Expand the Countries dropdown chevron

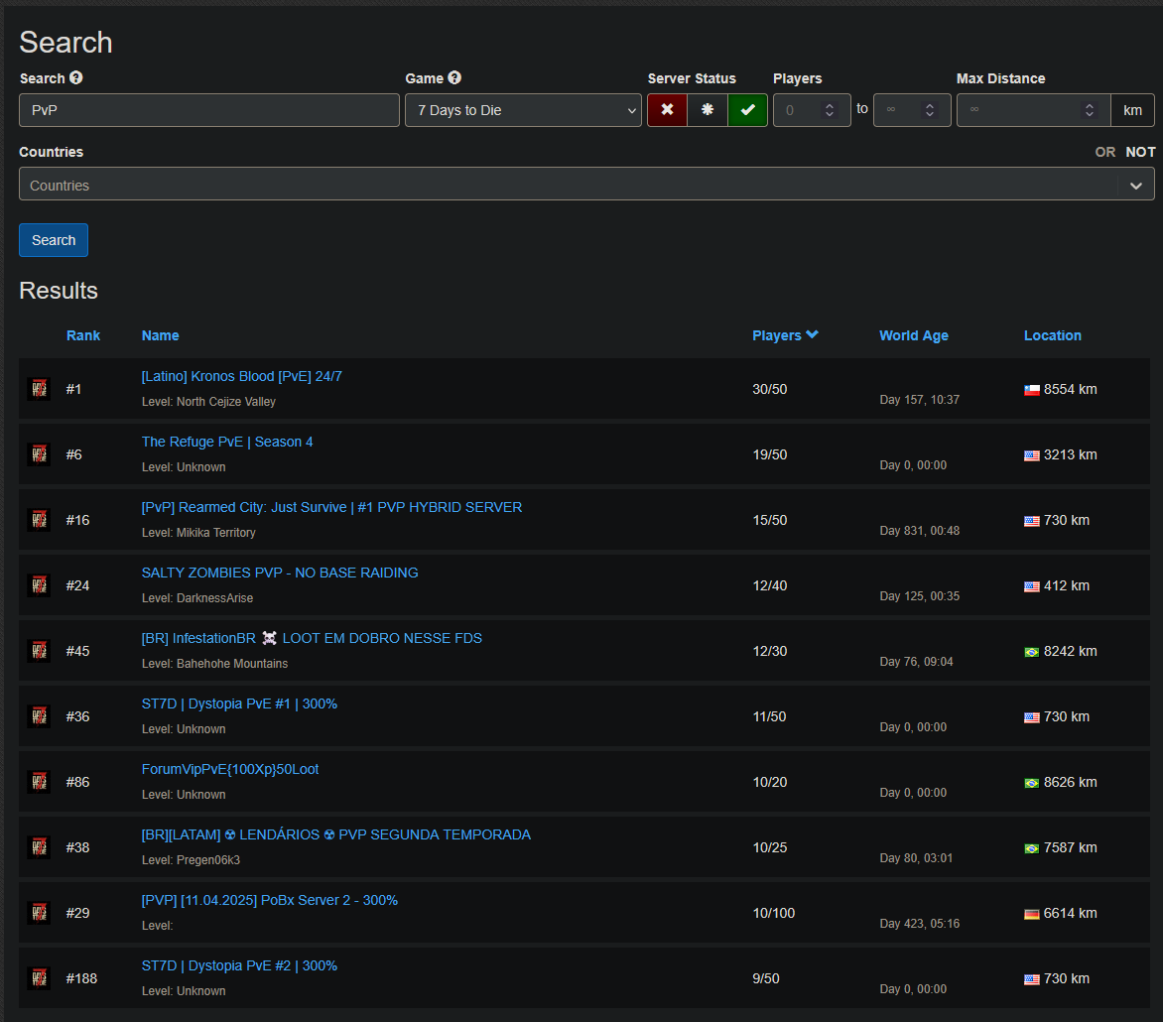(1135, 186)
